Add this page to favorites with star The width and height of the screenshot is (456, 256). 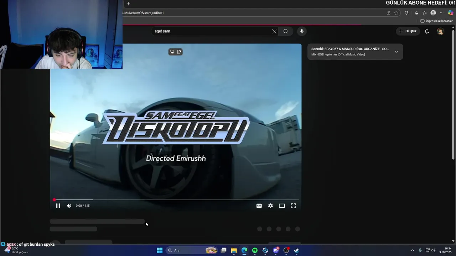pos(396,13)
